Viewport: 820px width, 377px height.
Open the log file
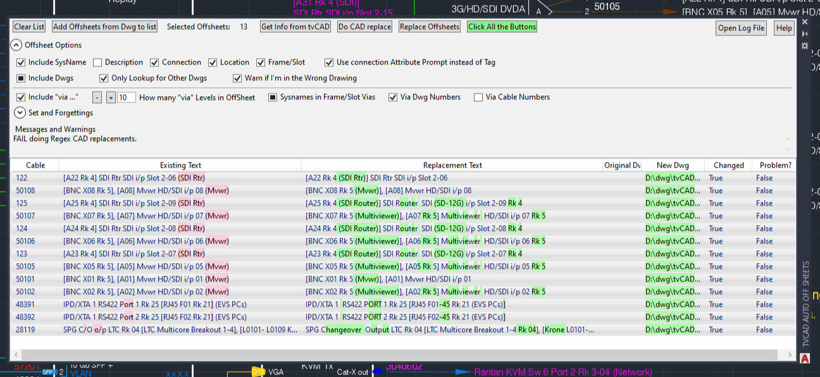741,28
